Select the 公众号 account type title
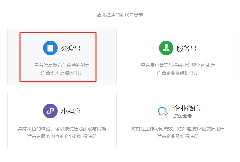Image resolution: width=240 pixels, height=162 pixels. [x=71, y=48]
